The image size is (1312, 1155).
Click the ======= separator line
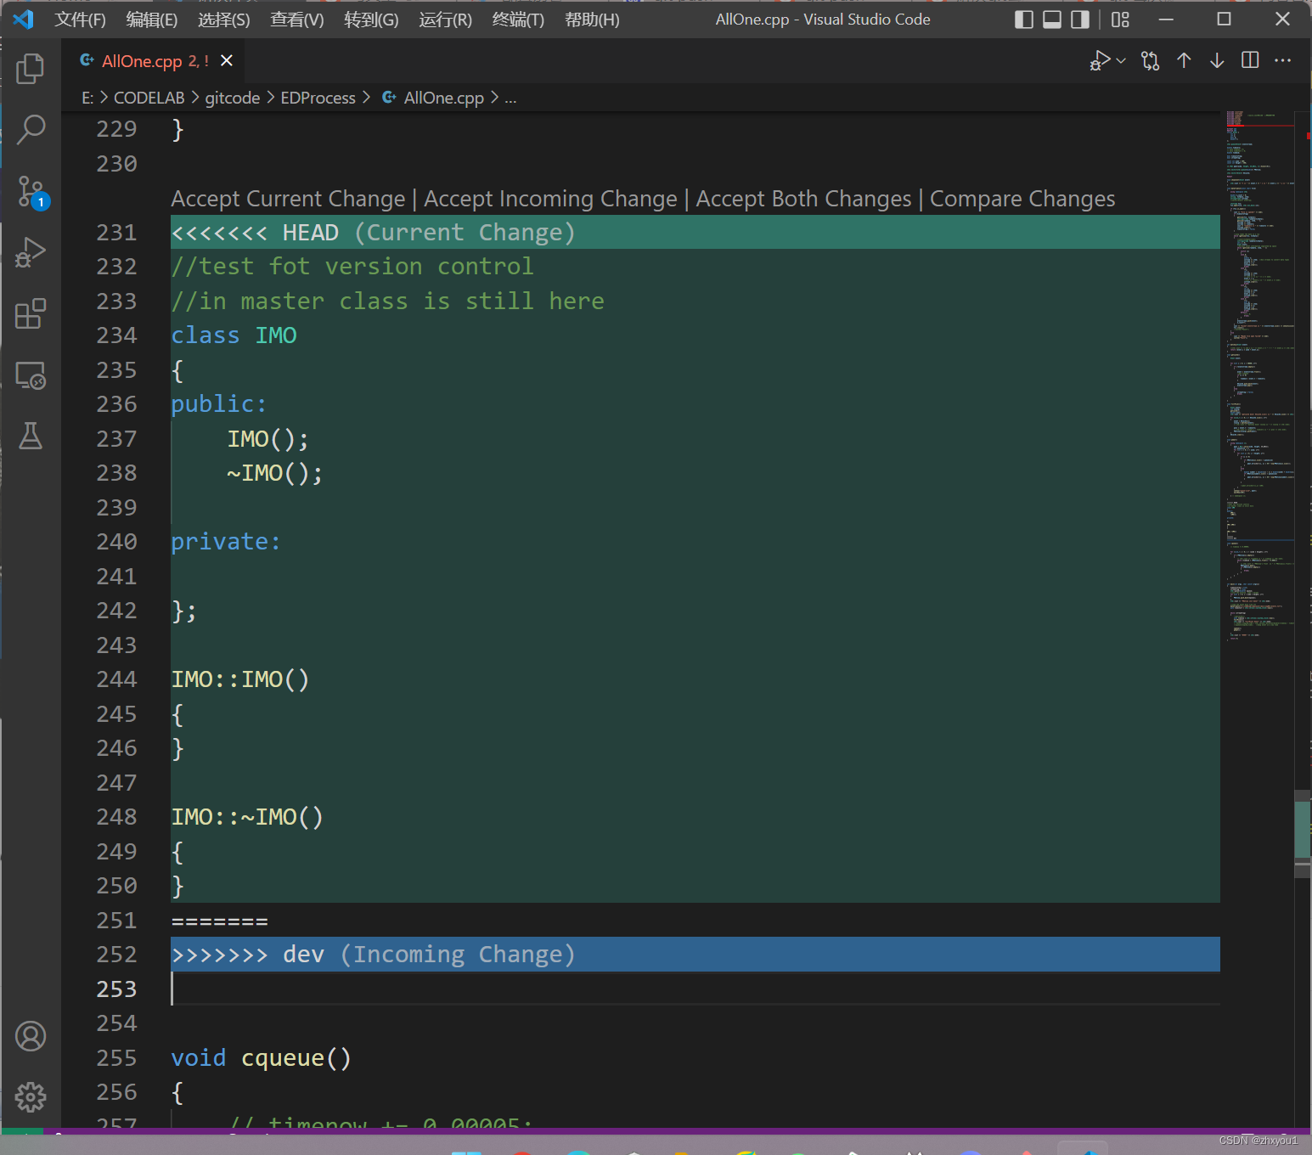tap(220, 921)
